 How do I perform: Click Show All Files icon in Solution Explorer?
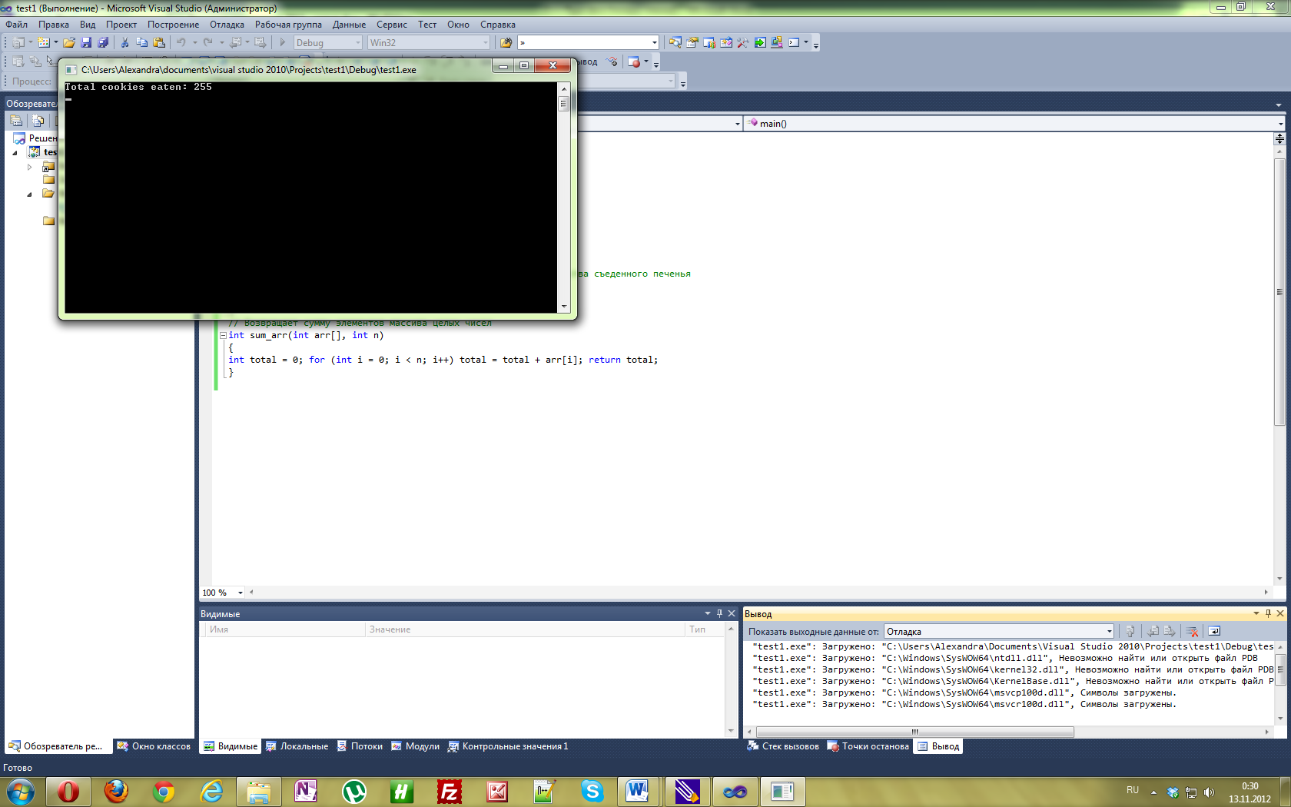pos(38,121)
